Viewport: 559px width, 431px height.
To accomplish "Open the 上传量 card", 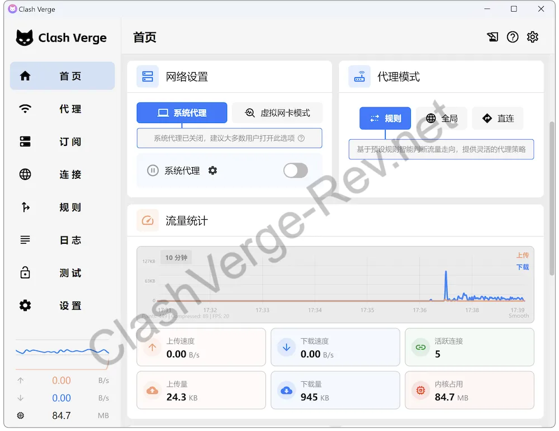I will (x=201, y=390).
